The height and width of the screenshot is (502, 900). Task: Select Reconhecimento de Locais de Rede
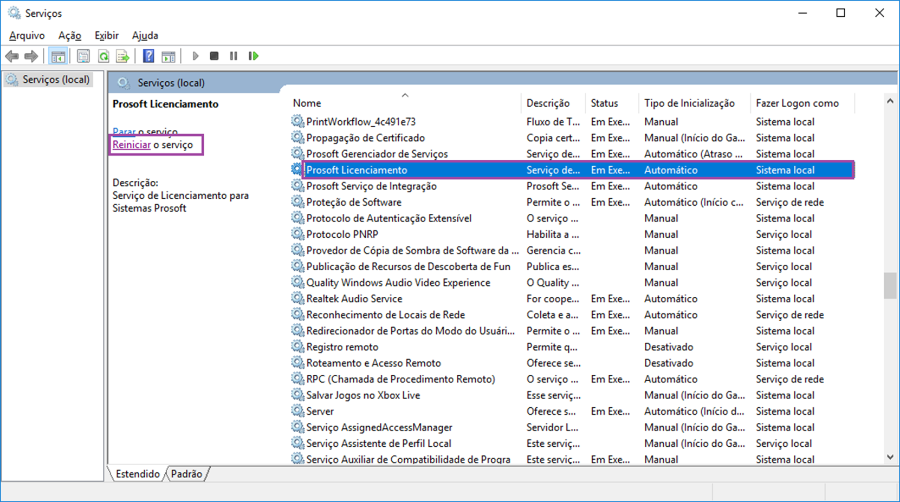click(572, 315)
